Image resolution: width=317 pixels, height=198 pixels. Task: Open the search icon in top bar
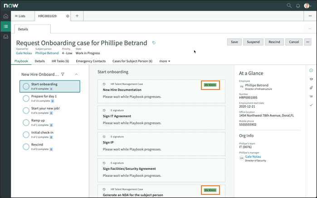(289, 5)
